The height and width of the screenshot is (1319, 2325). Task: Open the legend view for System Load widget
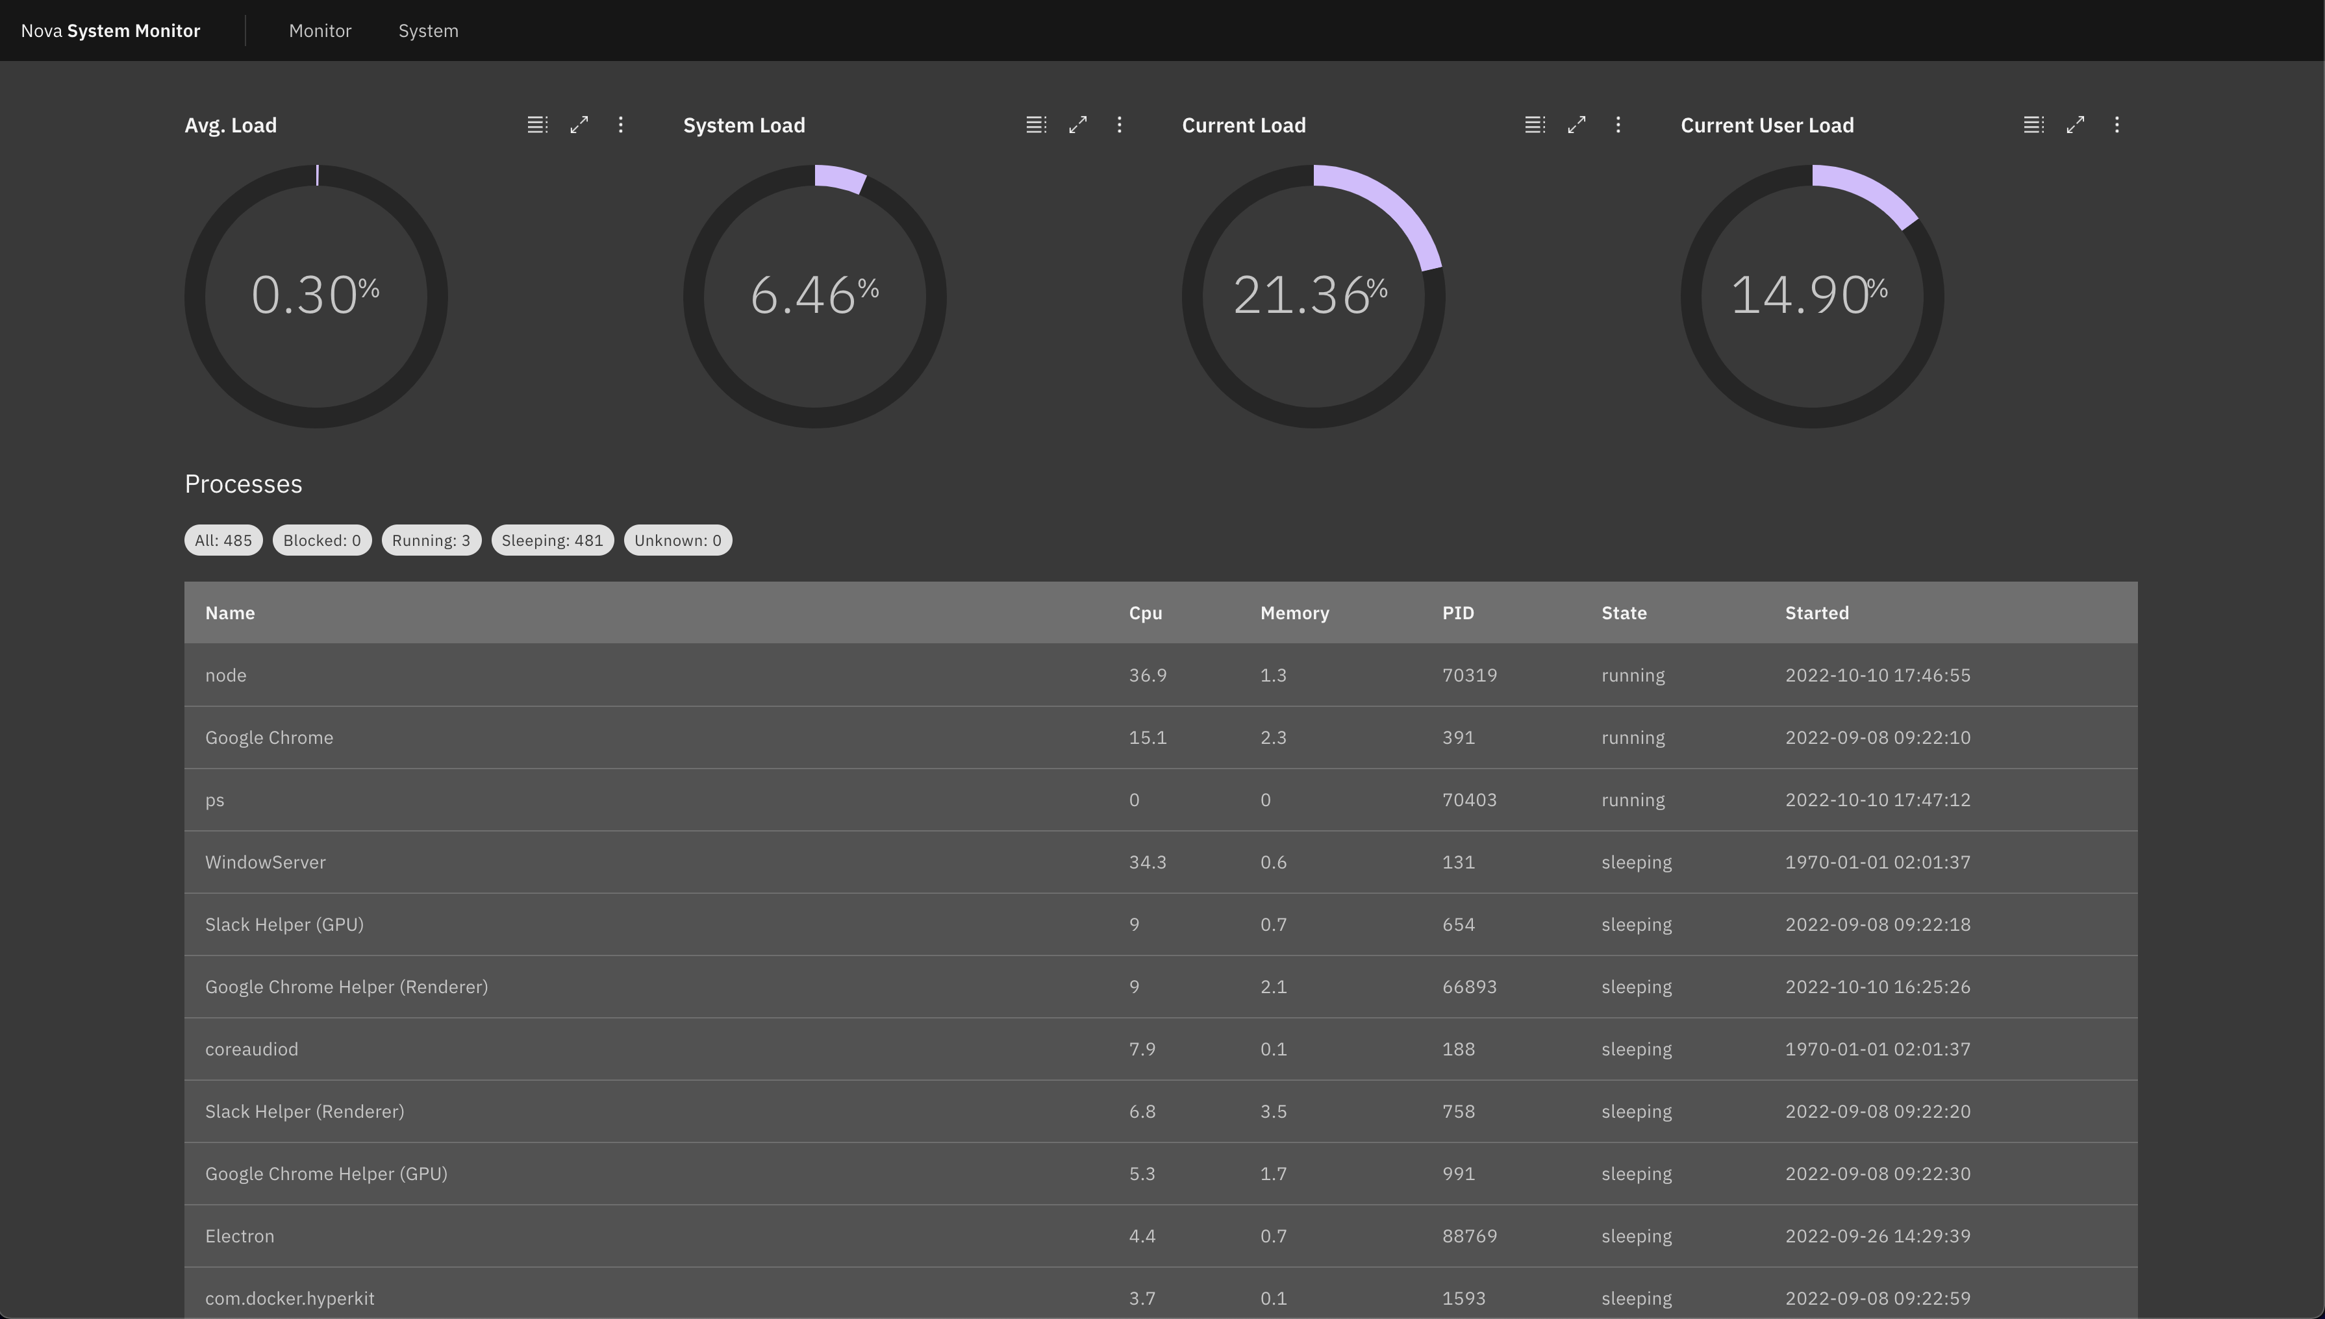[x=1036, y=124]
